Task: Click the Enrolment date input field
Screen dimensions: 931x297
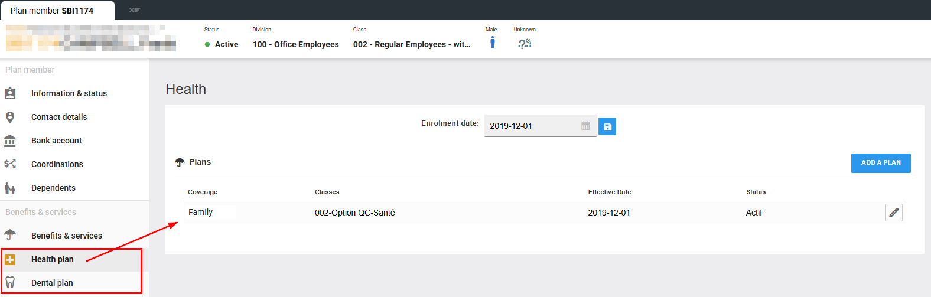Action: 532,126
